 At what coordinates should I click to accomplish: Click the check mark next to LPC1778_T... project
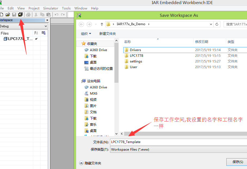36,39
